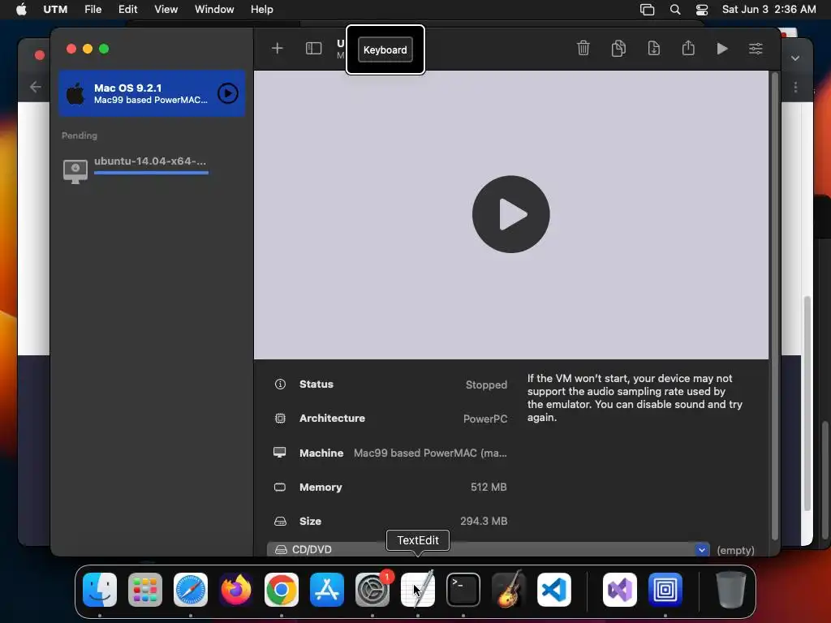The height and width of the screenshot is (623, 831).
Task: Open Visual Studio Code from the Dock
Action: 553,590
